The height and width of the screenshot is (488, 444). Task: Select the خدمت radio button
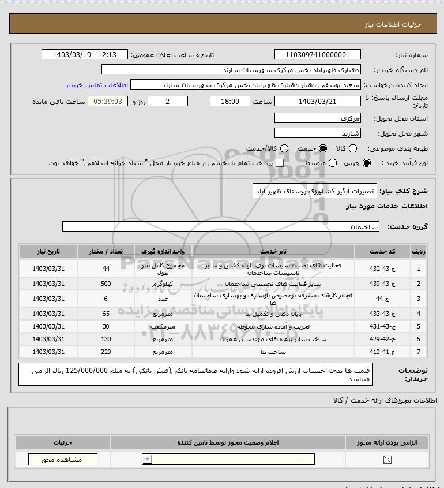[x=323, y=149]
